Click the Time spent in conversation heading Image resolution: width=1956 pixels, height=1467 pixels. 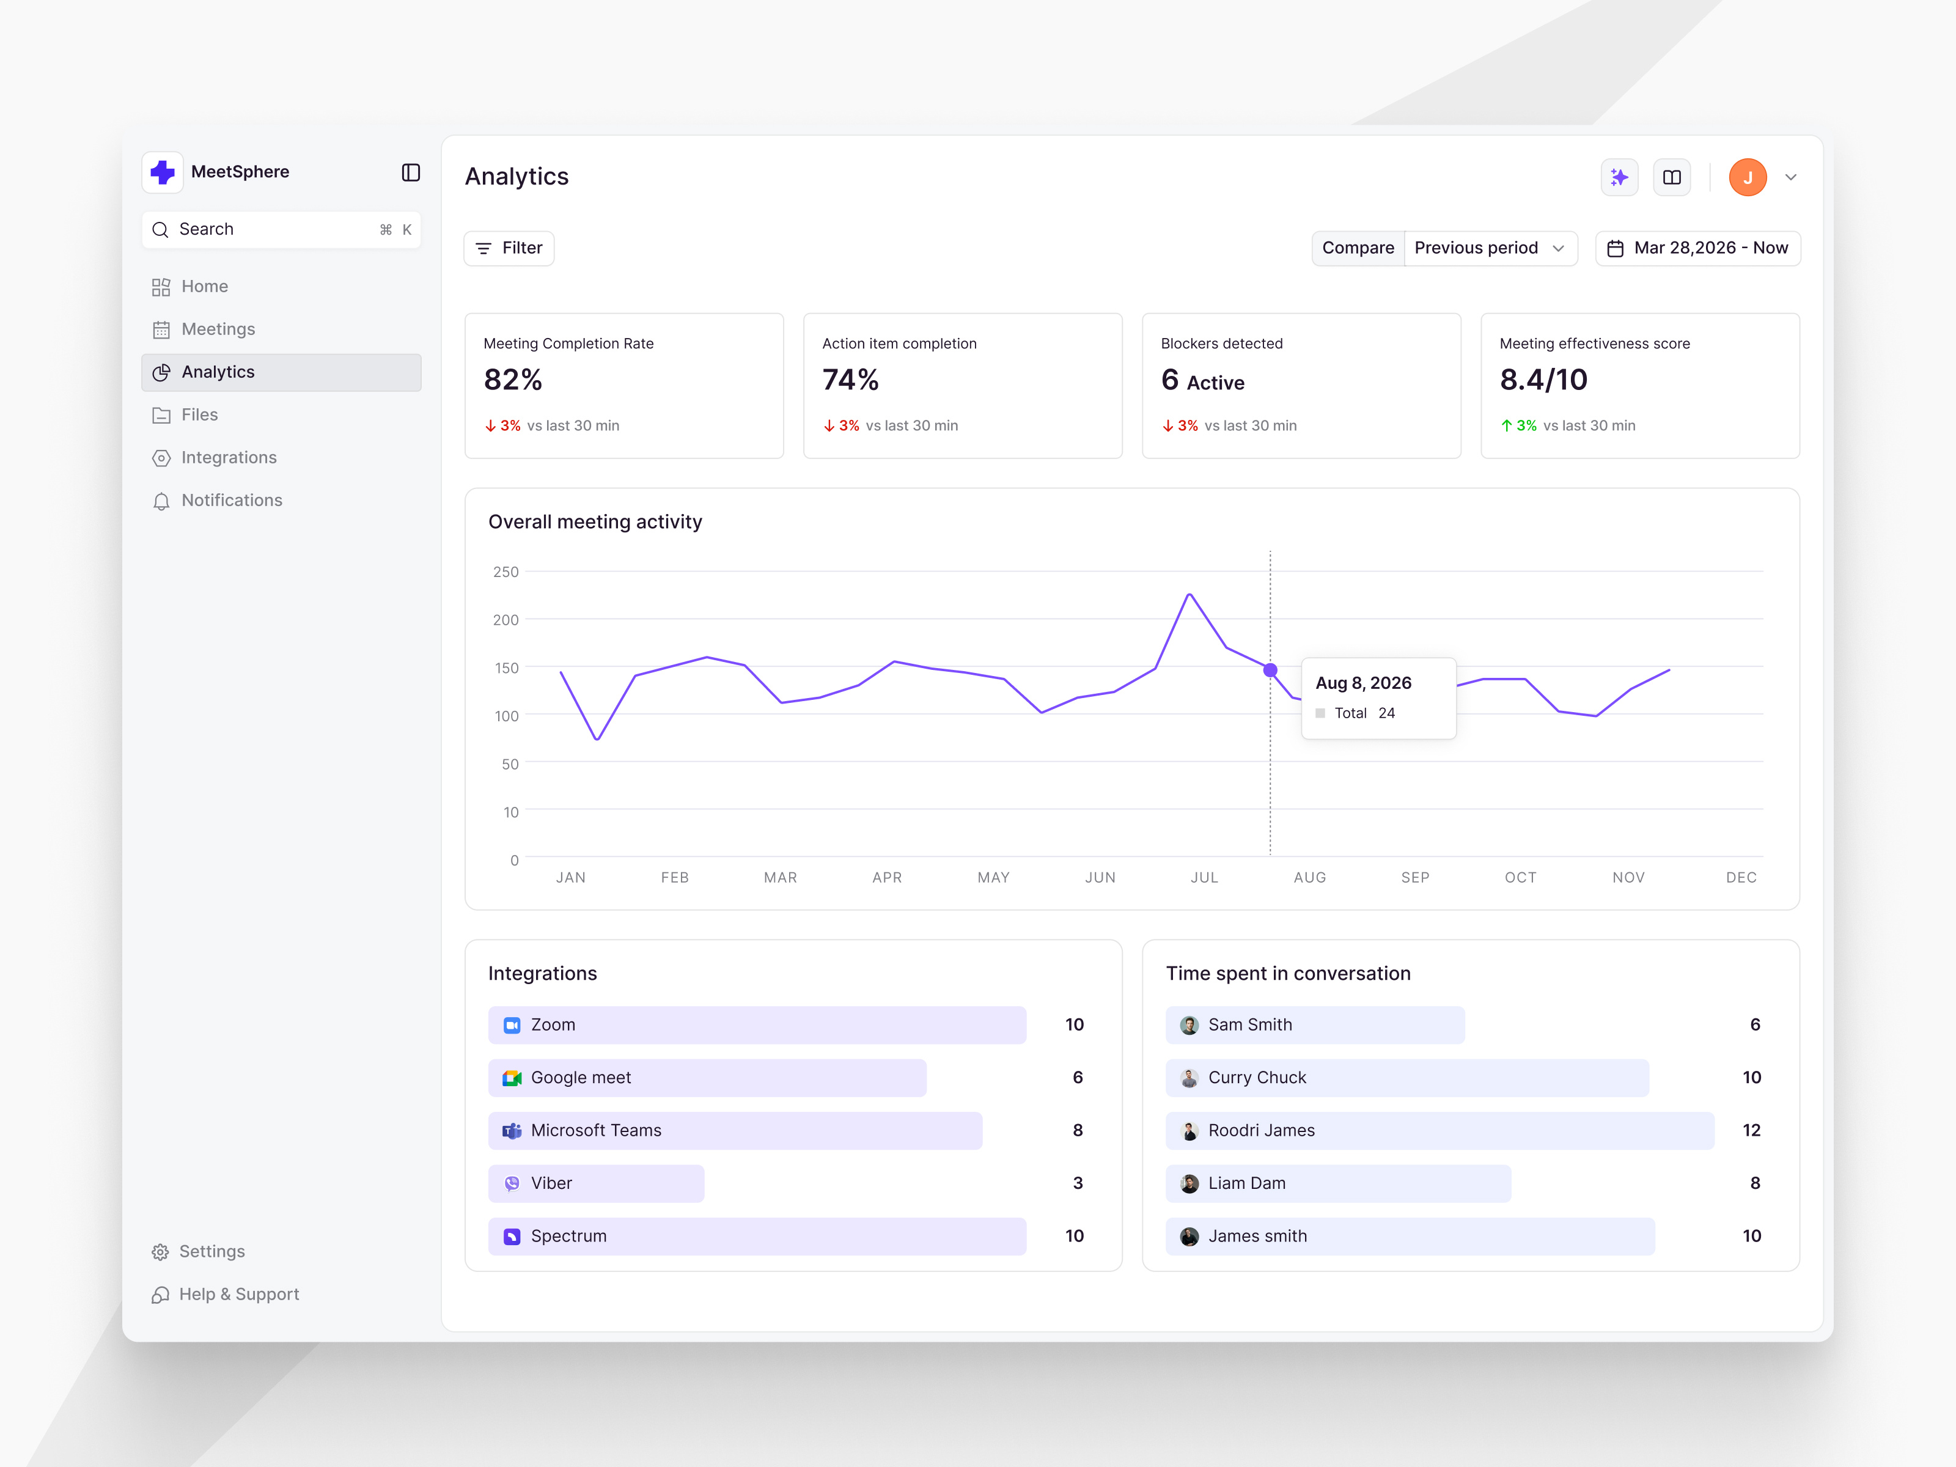[1289, 974]
